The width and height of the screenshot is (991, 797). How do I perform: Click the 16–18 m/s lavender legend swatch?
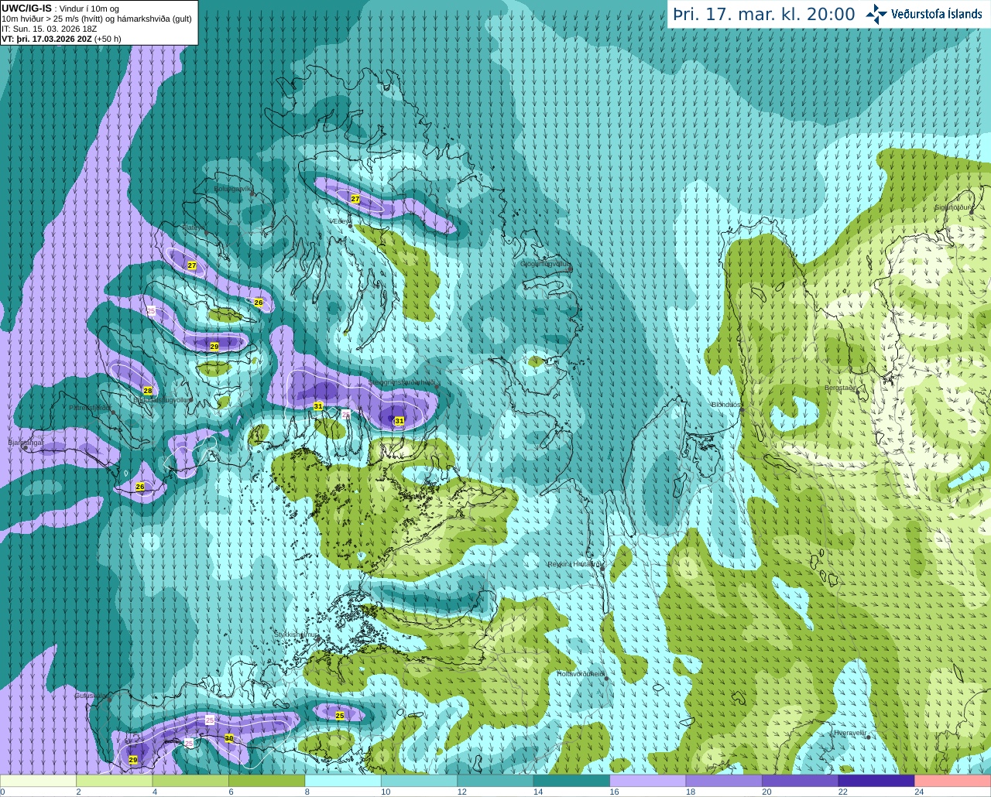[x=648, y=781]
